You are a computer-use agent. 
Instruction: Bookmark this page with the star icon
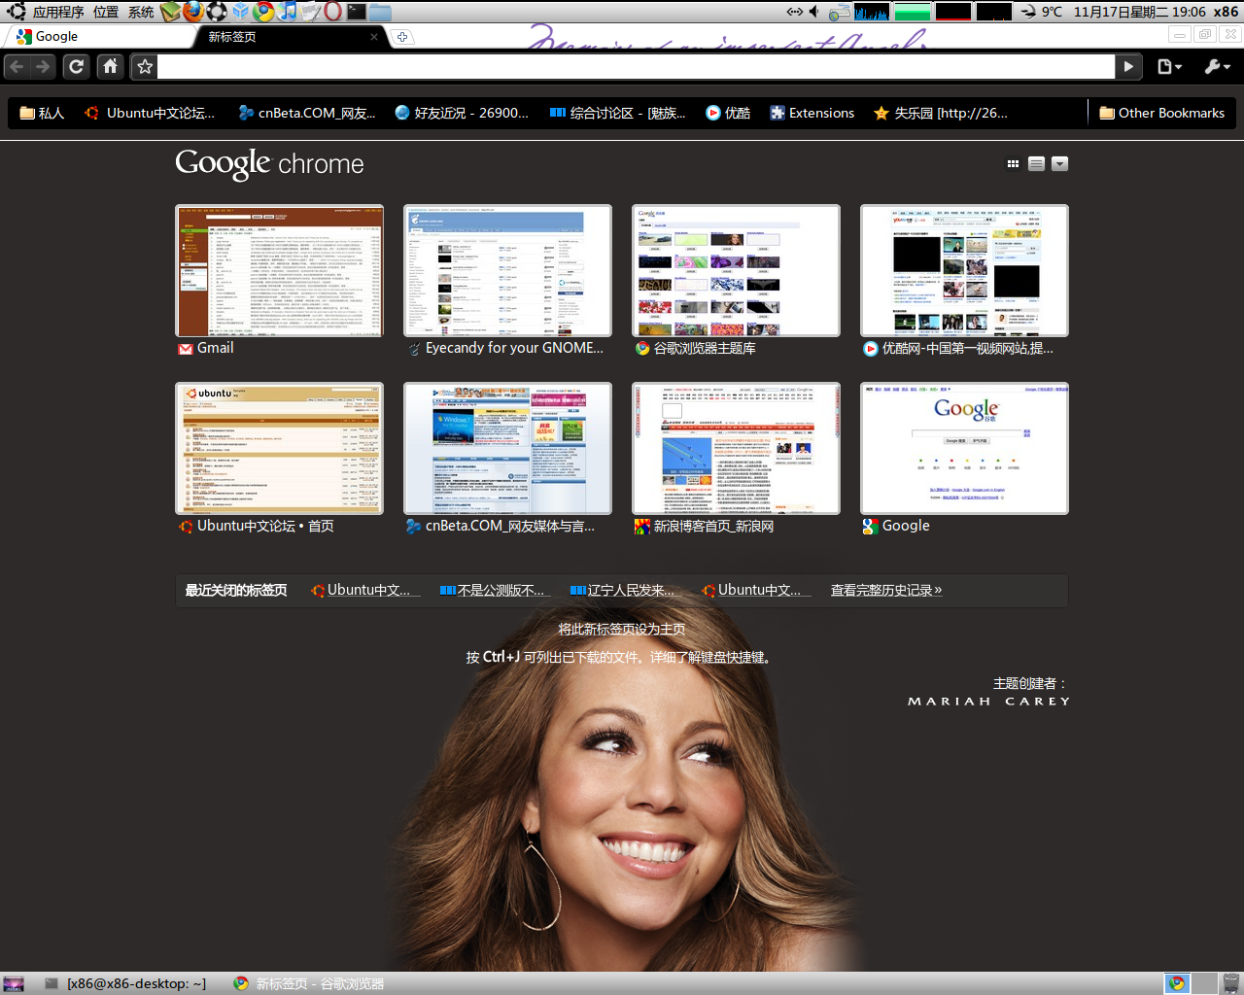pyautogui.click(x=145, y=66)
